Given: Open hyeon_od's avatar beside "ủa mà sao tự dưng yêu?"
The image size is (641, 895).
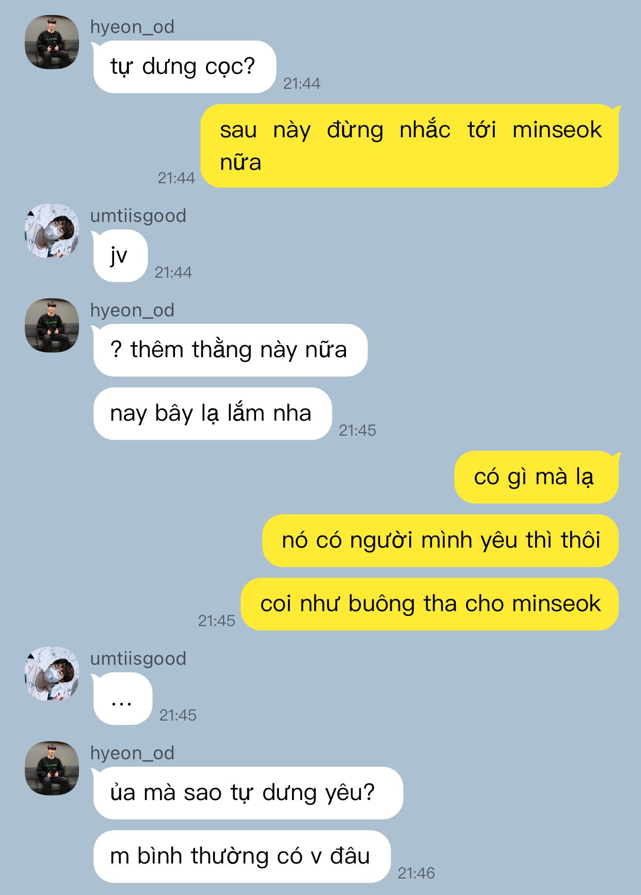Looking at the screenshot, I should coord(52,768).
